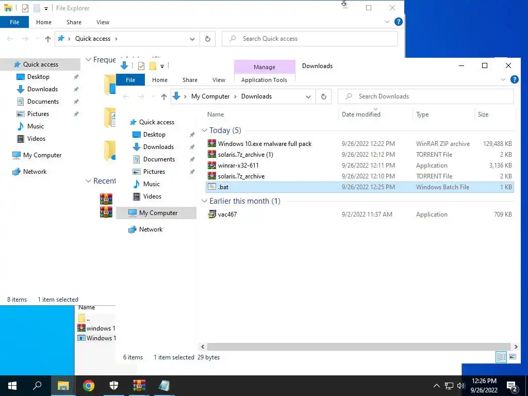
Task: Click the refresh button in Downloads window
Action: click(324, 96)
